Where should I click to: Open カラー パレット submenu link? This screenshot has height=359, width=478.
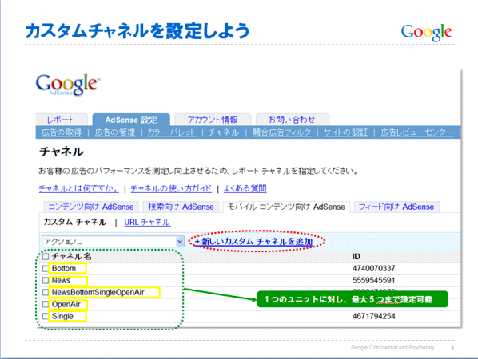[172, 132]
